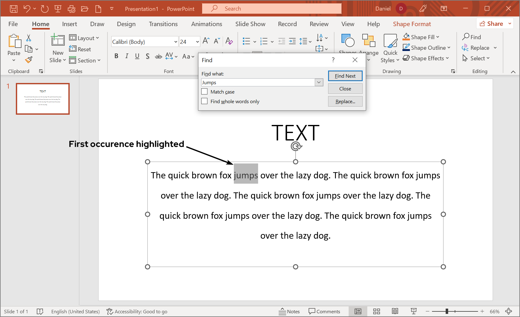The height and width of the screenshot is (317, 520).
Task: Click the Replace... button in Find dialog
Action: pos(345,101)
